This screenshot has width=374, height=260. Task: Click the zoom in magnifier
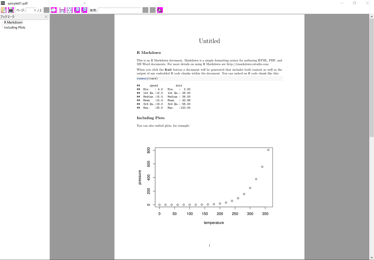tap(84, 10)
